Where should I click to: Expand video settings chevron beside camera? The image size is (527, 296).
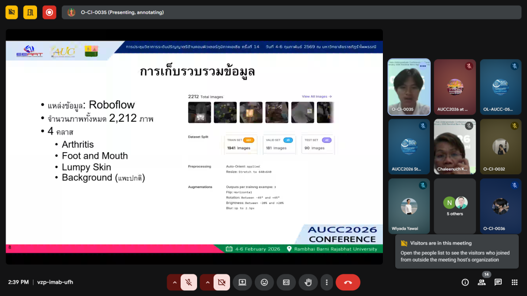(207, 282)
